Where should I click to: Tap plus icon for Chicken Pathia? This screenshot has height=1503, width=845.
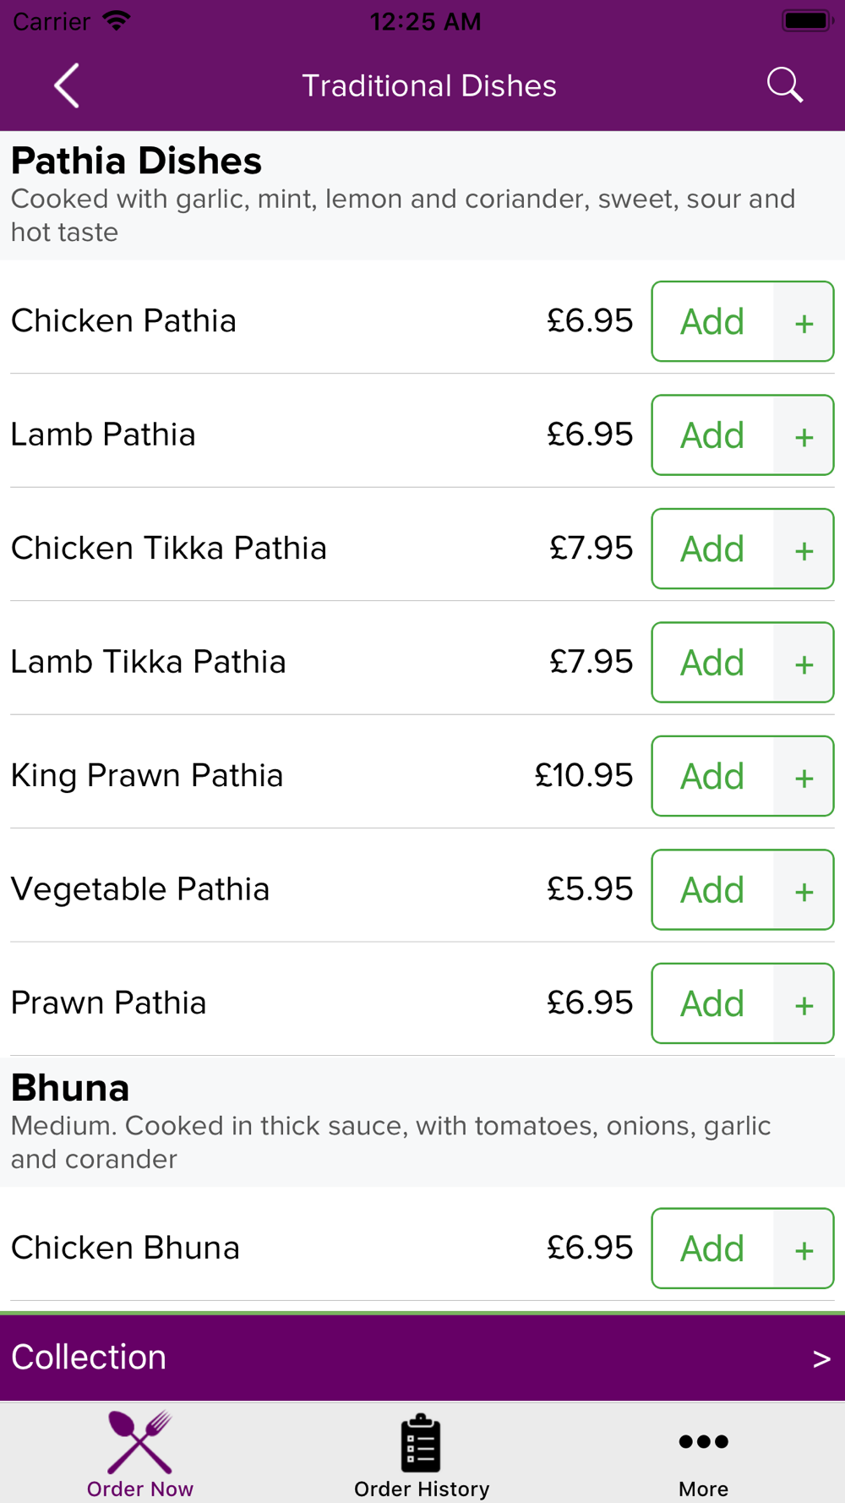pyautogui.click(x=804, y=321)
